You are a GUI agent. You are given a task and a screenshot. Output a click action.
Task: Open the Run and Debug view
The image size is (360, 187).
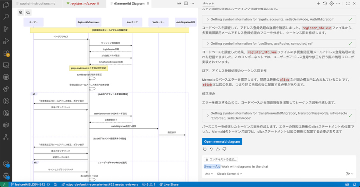[x=6, y=41]
